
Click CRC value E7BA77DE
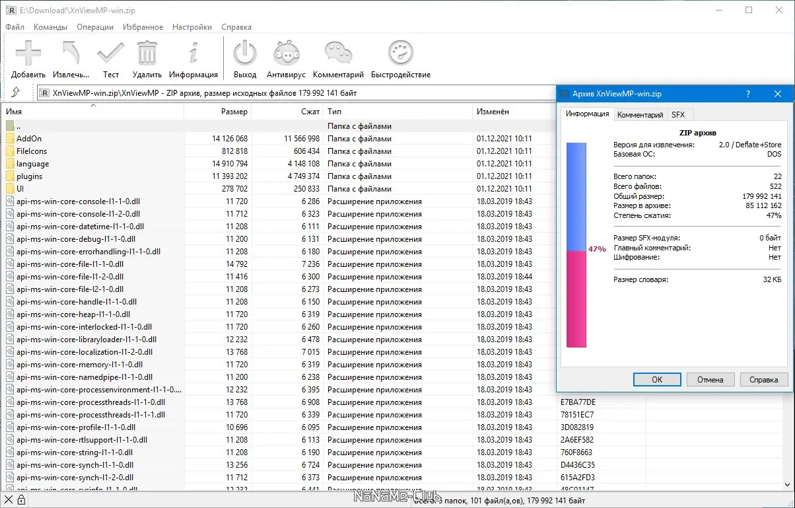[578, 402]
